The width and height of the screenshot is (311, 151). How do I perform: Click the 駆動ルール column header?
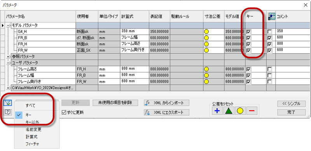(x=187, y=17)
